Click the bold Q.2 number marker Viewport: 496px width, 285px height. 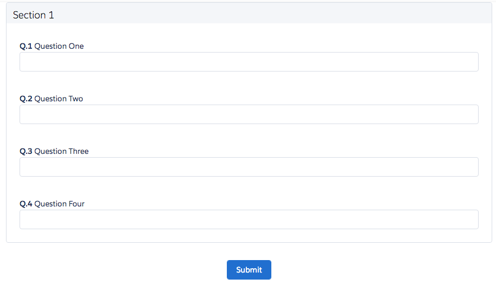click(x=26, y=99)
